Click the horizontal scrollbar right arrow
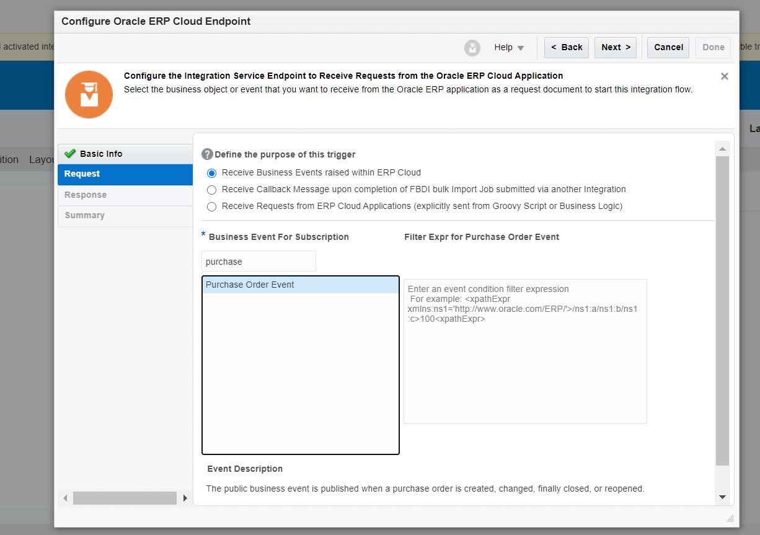The height and width of the screenshot is (535, 760). point(185,498)
